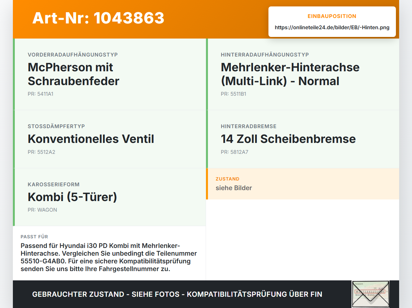Click PR code 5512A2
Screen dimensions: 412x308
point(42,152)
